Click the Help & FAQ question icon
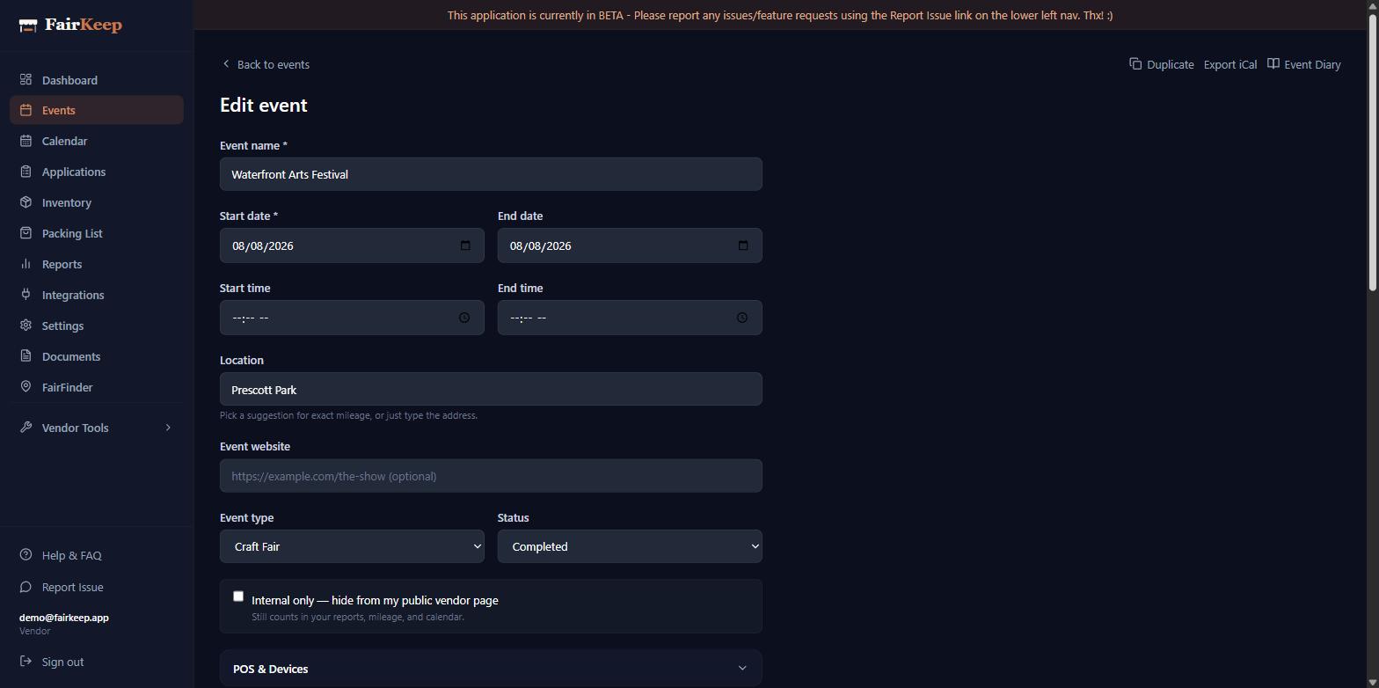Screen dimensions: 1379x688 (x=26, y=555)
